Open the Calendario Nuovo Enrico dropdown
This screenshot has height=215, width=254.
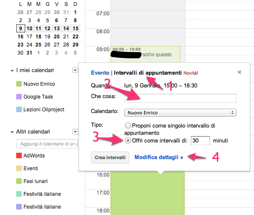[x=180, y=113]
